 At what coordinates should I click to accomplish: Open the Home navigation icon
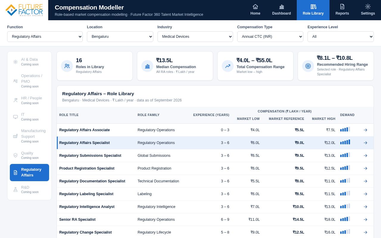tap(255, 7)
